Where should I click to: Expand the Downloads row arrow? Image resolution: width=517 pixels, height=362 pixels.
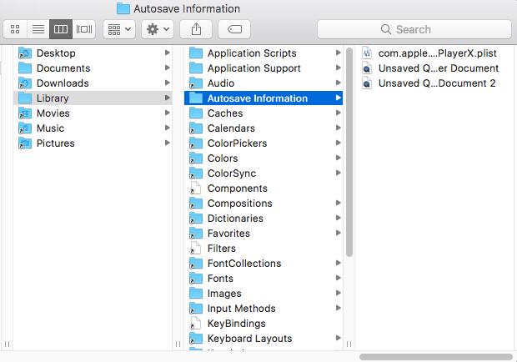click(167, 83)
